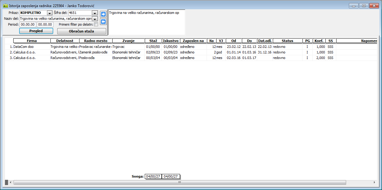Maximize the employment history window
This screenshot has height=190, width=382.
[x=363, y=6]
